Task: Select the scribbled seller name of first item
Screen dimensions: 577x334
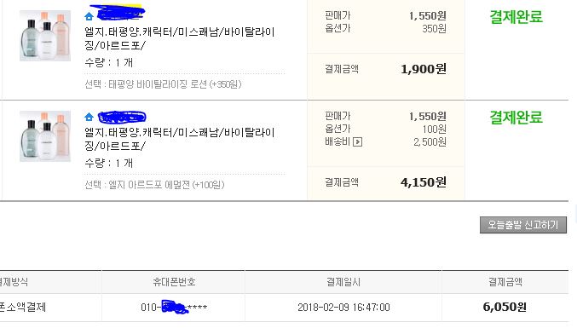Action: click(x=121, y=13)
